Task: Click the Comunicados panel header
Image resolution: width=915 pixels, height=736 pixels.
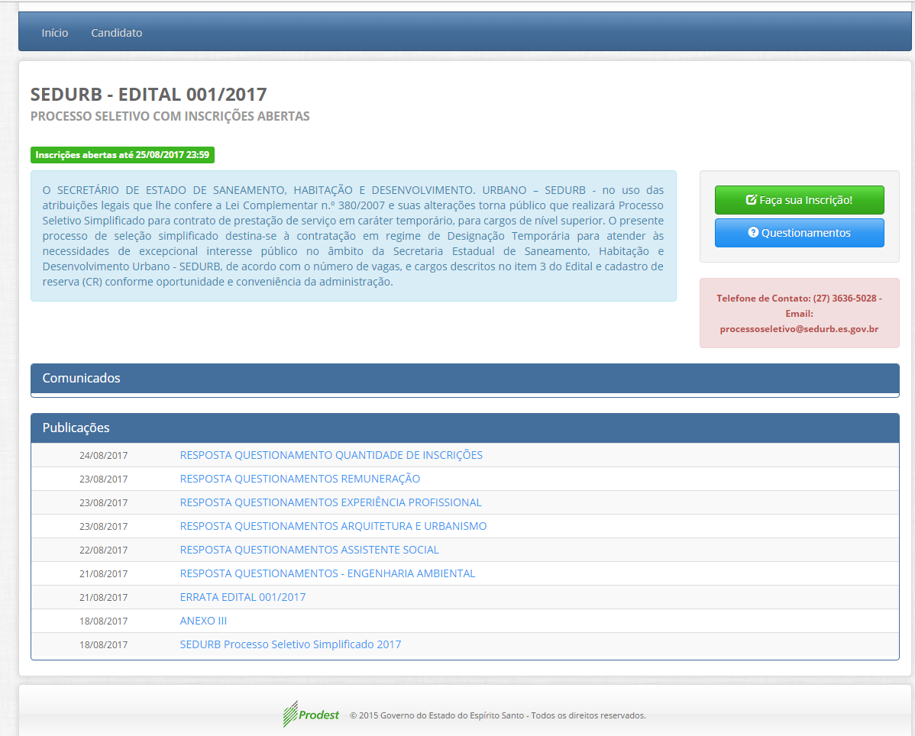Action: click(464, 378)
